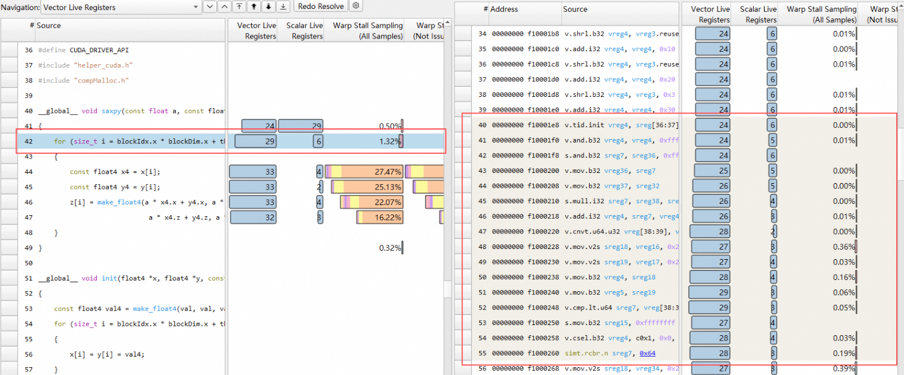Click the down-chevron navigation icon
904x375 pixels.
[210, 7]
